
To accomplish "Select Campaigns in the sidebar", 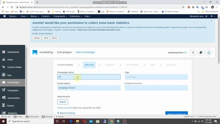I will coord(13,82).
